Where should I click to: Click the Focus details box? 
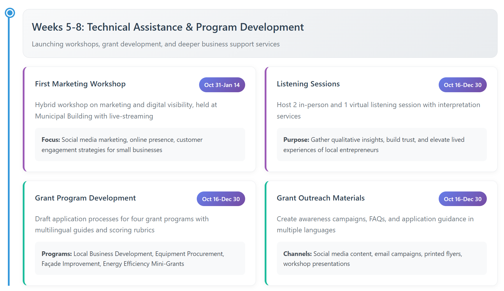point(140,144)
